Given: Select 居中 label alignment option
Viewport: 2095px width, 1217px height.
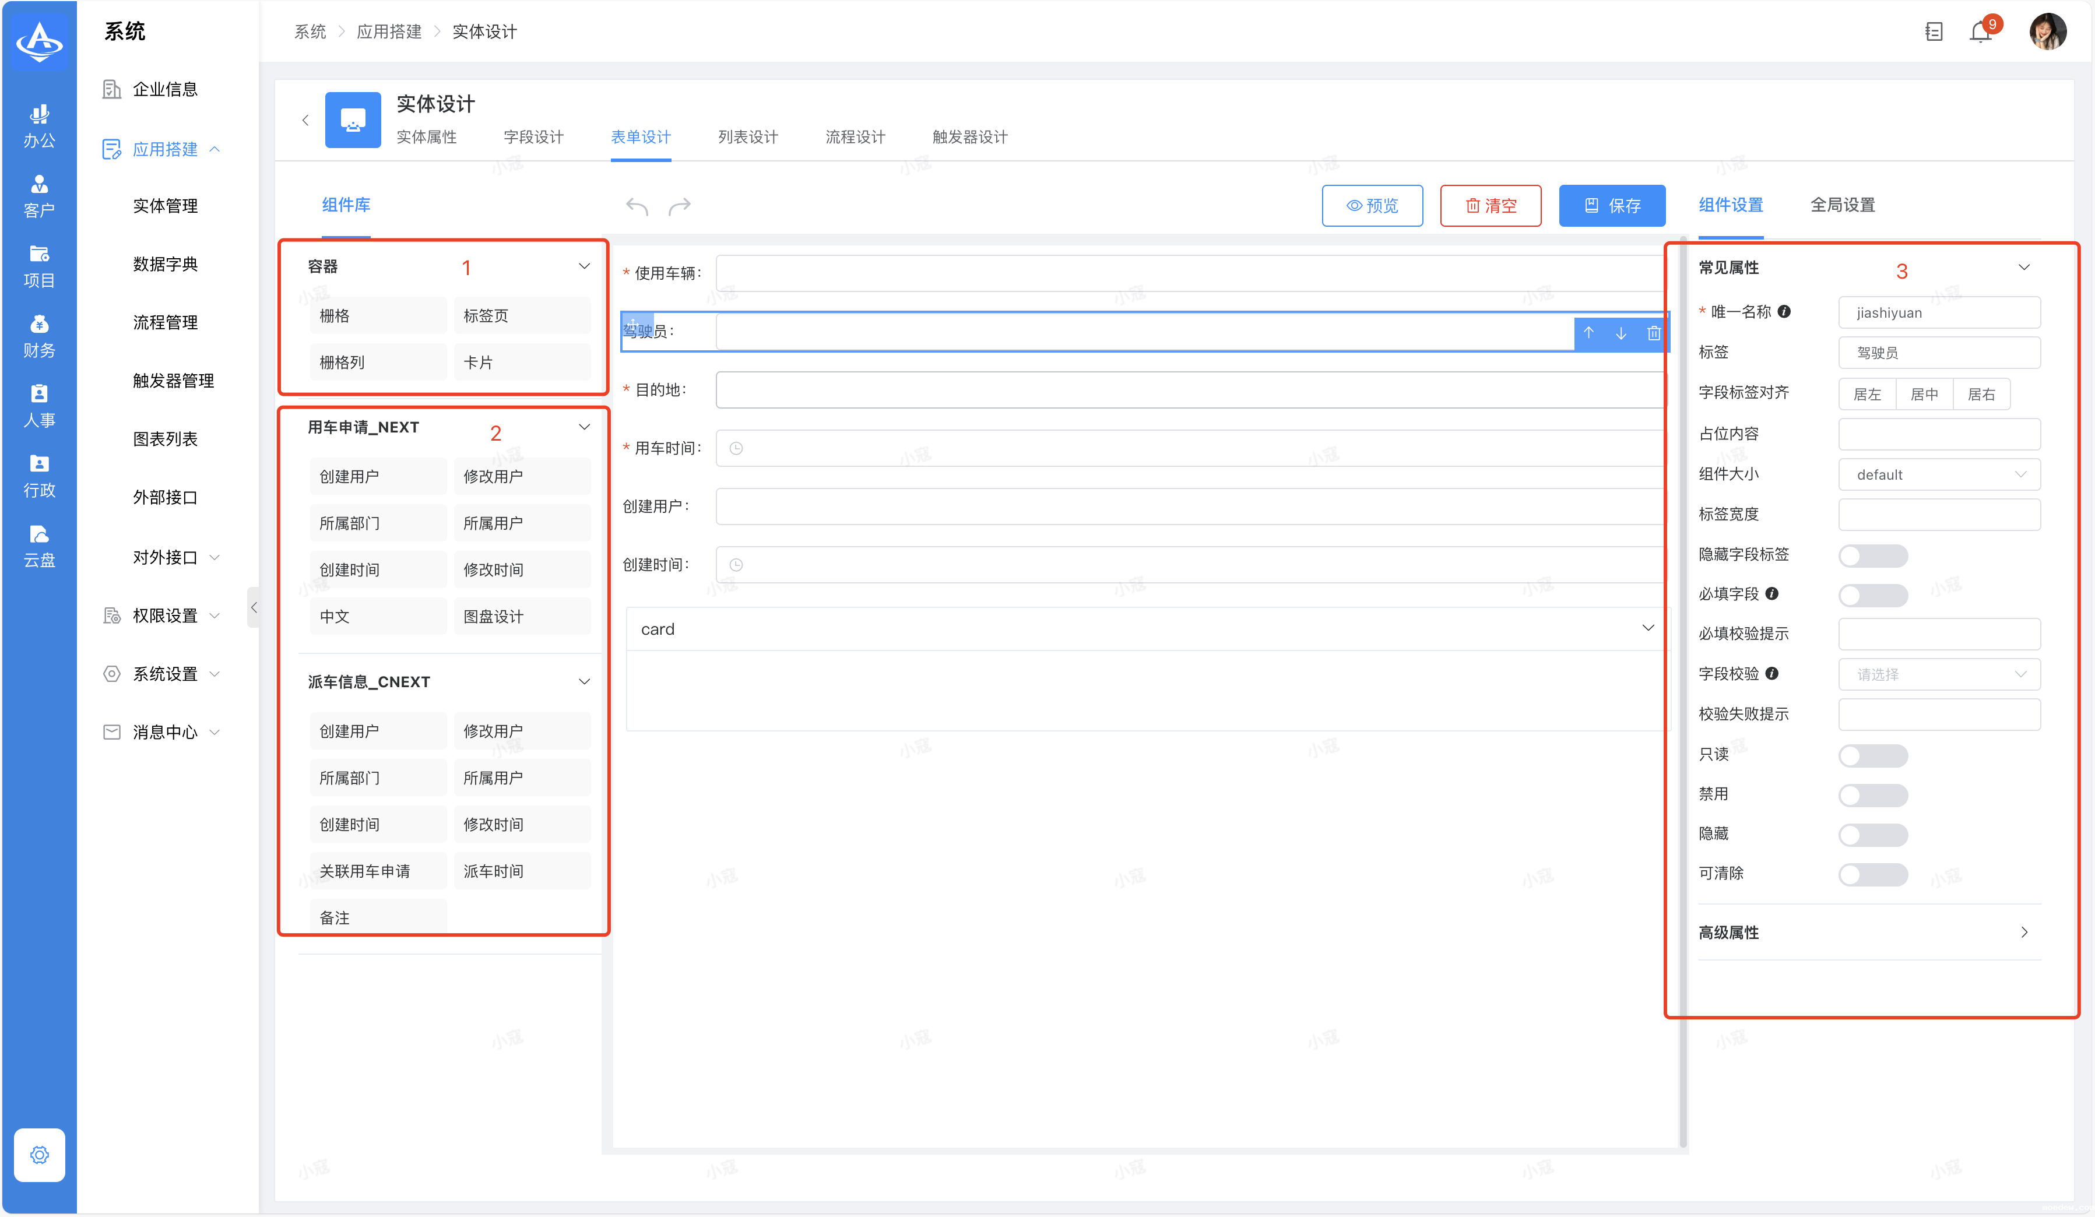Looking at the screenshot, I should coord(1924,394).
